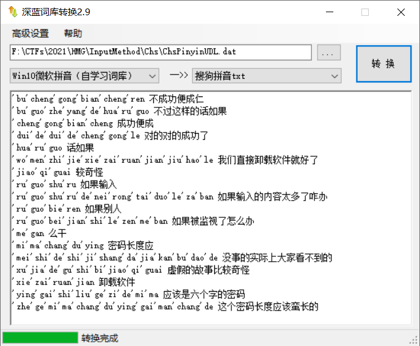Close the 深蓝词库转换 window
Image resolution: width=420 pixels, height=346 pixels.
[400, 12]
